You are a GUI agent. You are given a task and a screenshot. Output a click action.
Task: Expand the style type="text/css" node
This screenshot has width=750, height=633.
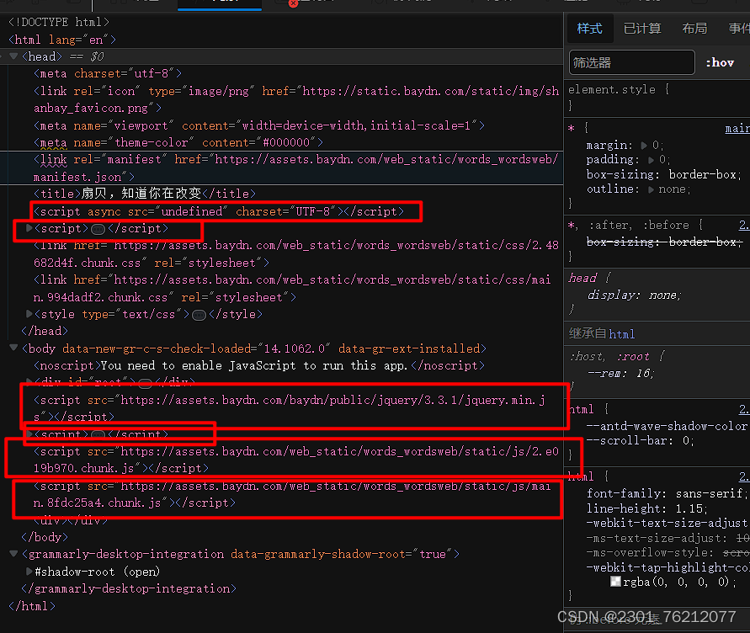click(x=29, y=314)
